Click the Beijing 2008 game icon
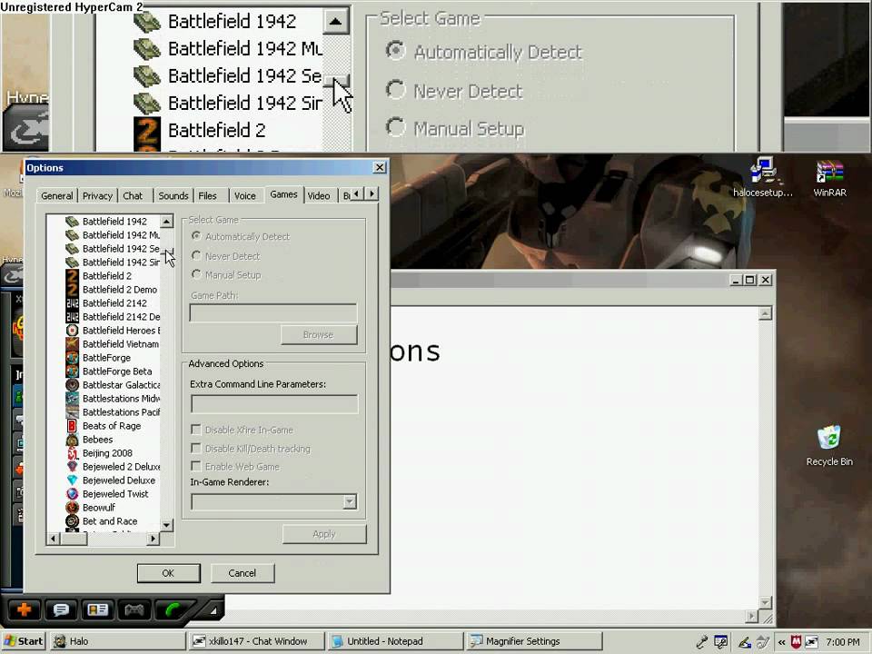This screenshot has height=654, width=872. 73,453
